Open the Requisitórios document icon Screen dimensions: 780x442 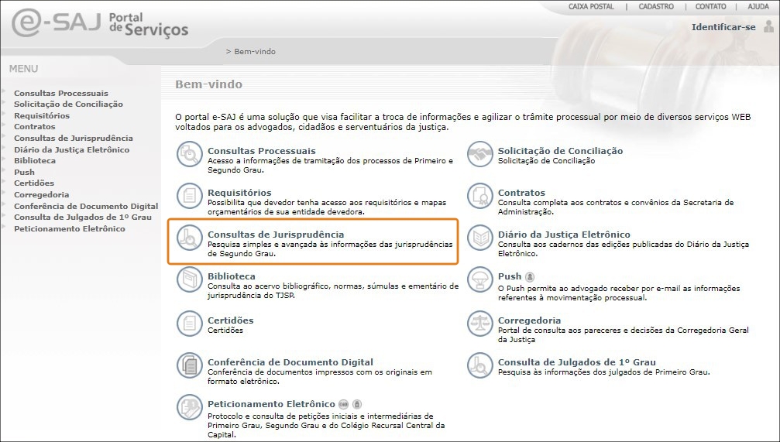[x=190, y=196]
